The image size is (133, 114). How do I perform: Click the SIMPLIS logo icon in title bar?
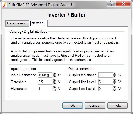coord(5,5)
